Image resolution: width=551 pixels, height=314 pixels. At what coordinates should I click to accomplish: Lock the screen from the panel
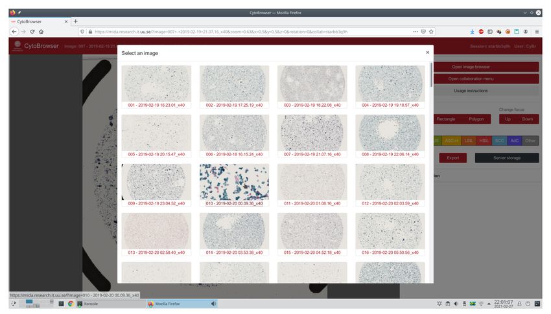(519, 304)
